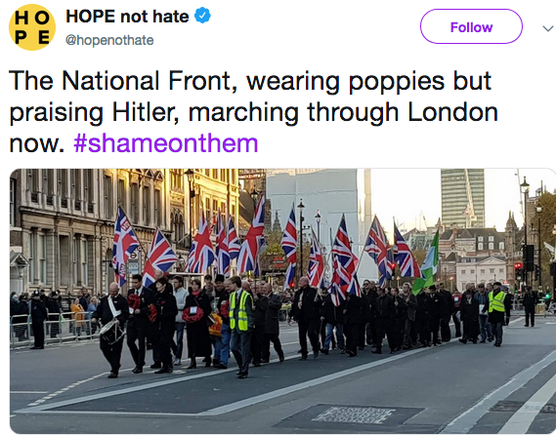Open the attached march photo
The width and height of the screenshot is (556, 435).
pyautogui.click(x=282, y=300)
